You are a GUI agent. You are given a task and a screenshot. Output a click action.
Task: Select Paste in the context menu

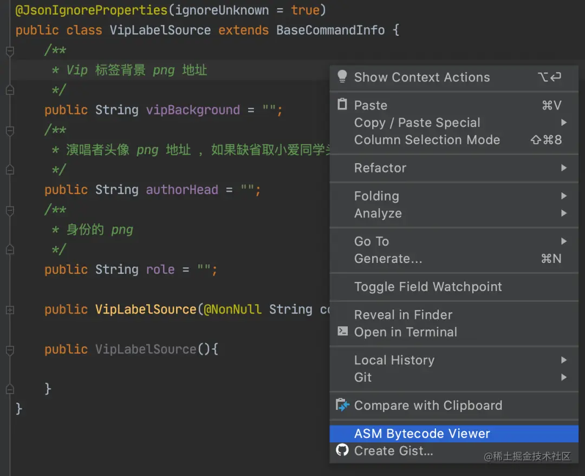click(454, 105)
